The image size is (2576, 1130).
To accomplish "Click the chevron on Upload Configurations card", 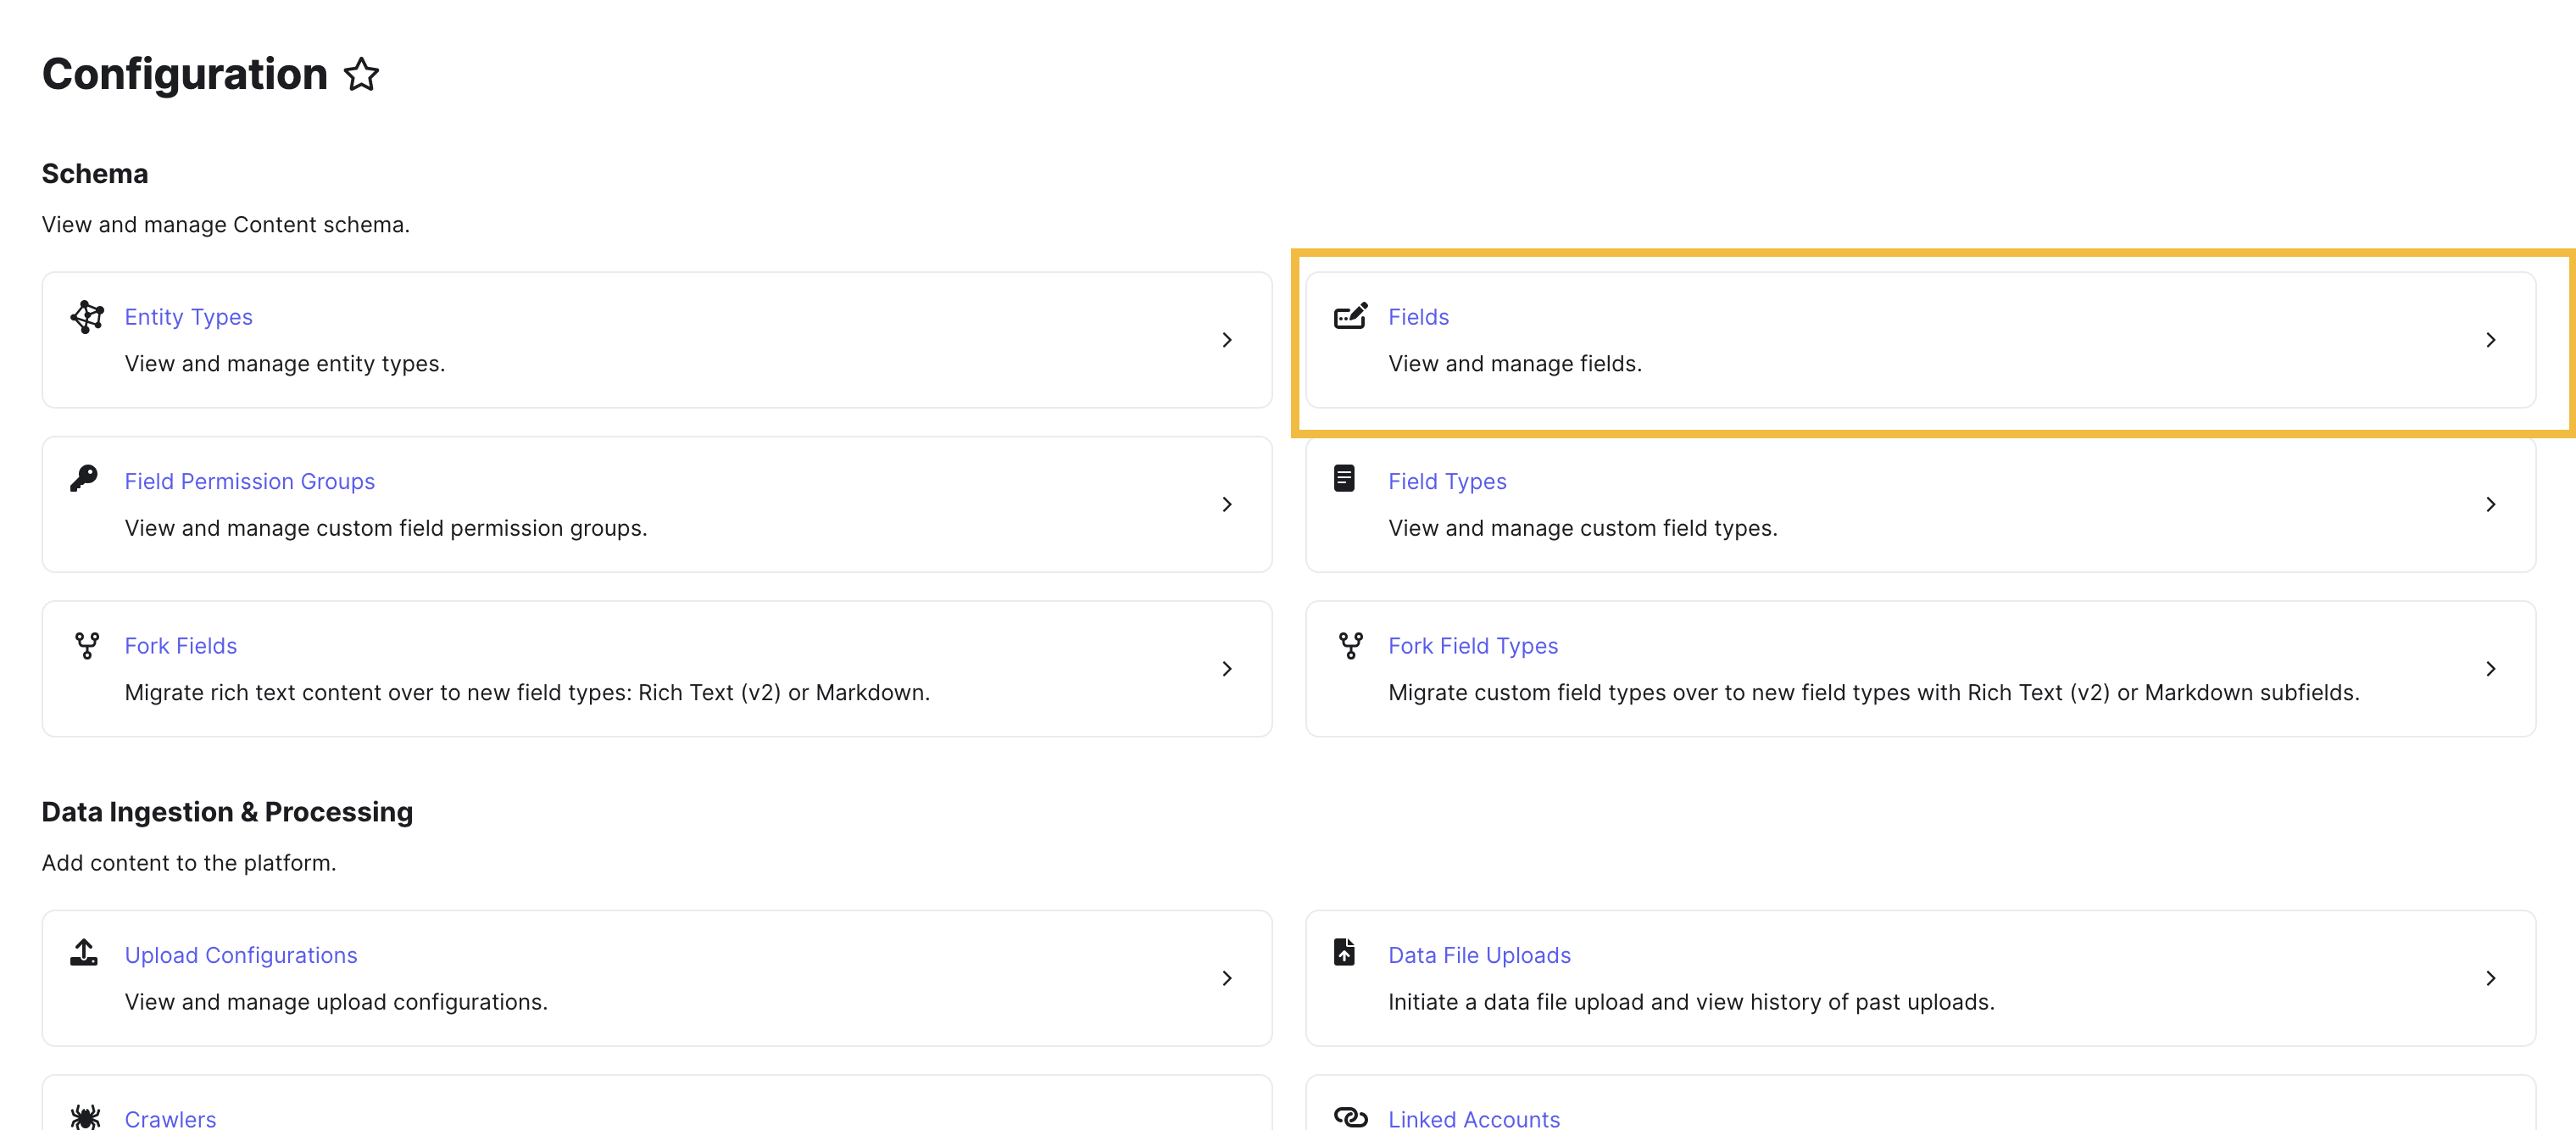I will [x=1227, y=979].
